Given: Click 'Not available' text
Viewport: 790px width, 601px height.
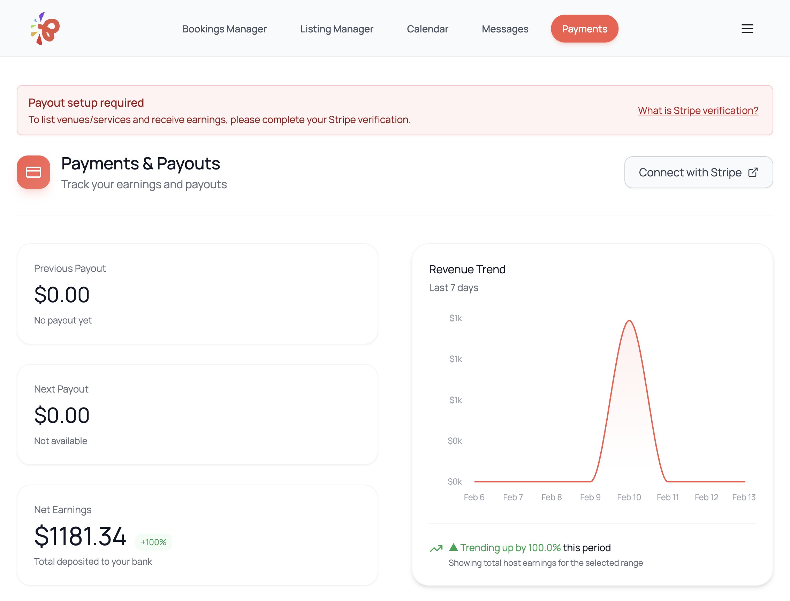Looking at the screenshot, I should coord(60,441).
